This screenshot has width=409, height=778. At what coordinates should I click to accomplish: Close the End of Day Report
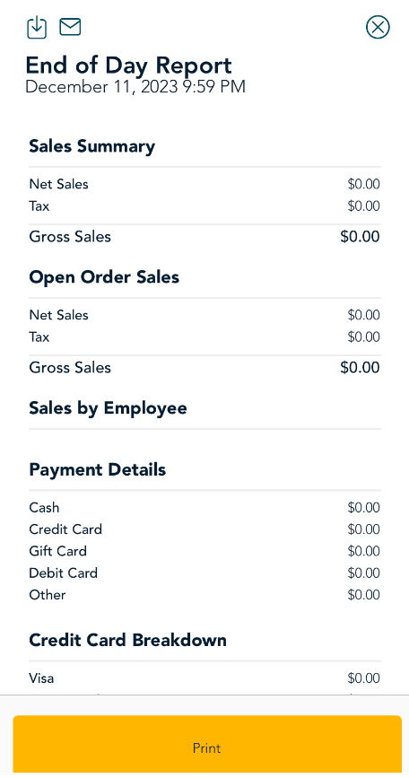pos(378,27)
